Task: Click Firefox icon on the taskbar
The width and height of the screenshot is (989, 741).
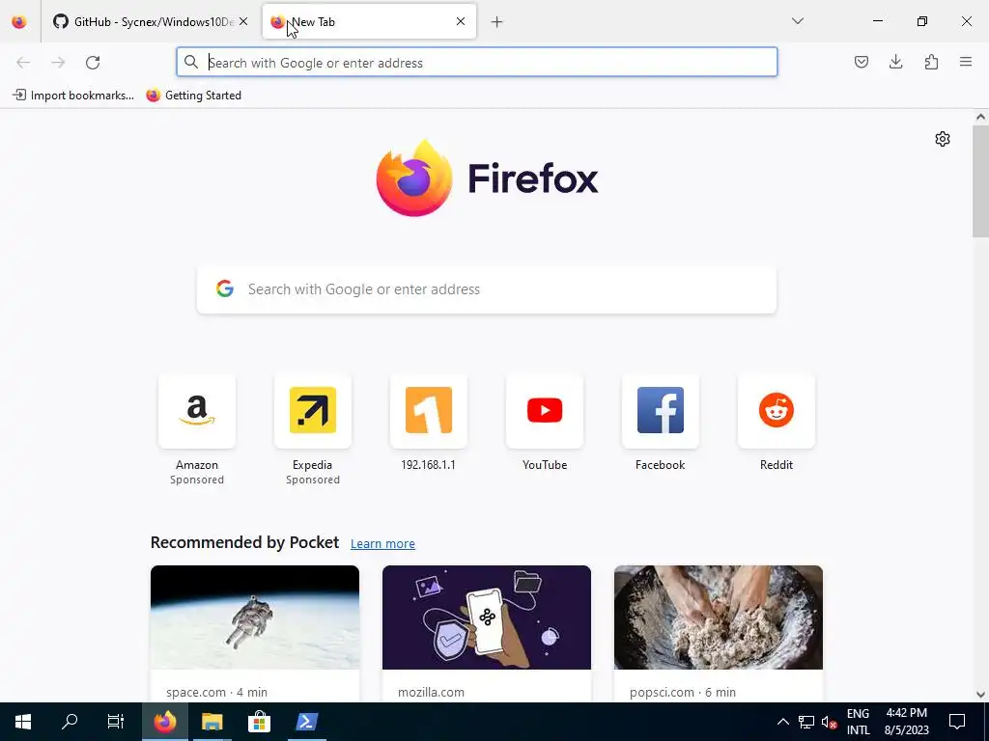Action: pyautogui.click(x=164, y=722)
